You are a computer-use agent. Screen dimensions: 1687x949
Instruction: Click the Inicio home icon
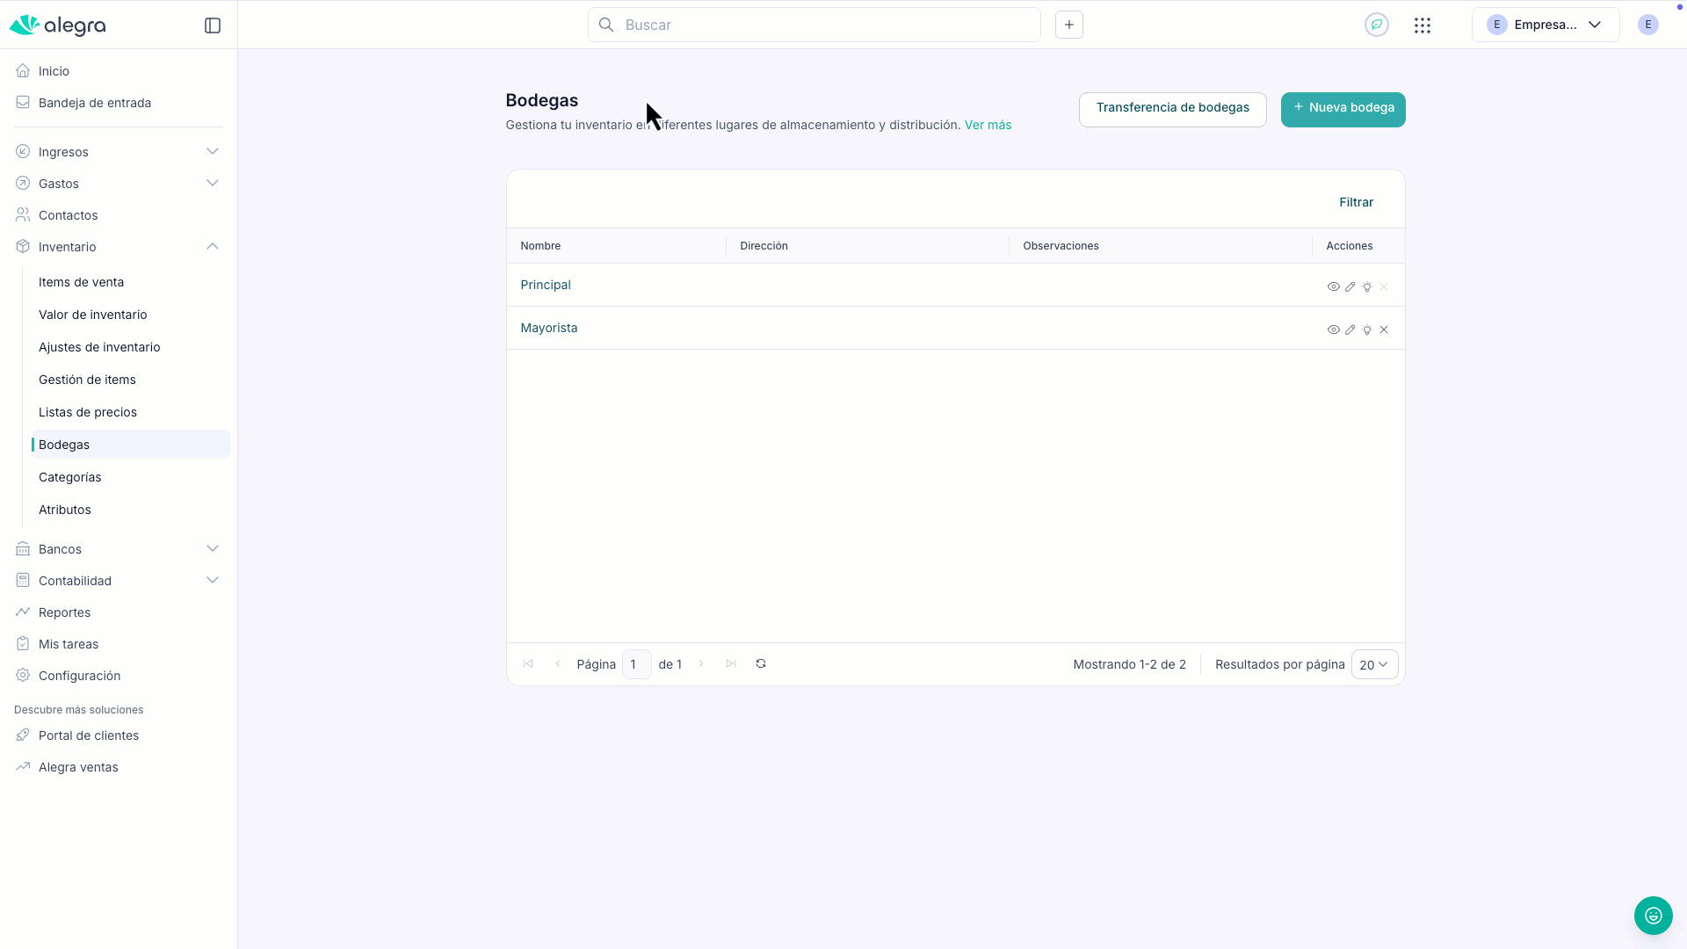click(23, 71)
